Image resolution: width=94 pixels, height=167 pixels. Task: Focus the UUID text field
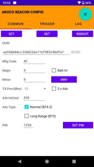(x=37, y=52)
